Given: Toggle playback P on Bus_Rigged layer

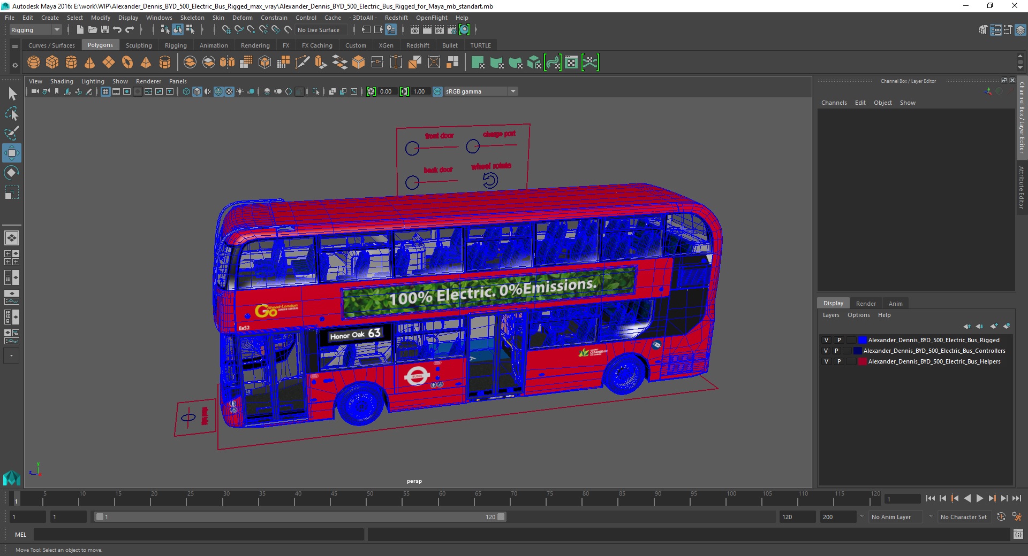Looking at the screenshot, I should pos(839,340).
